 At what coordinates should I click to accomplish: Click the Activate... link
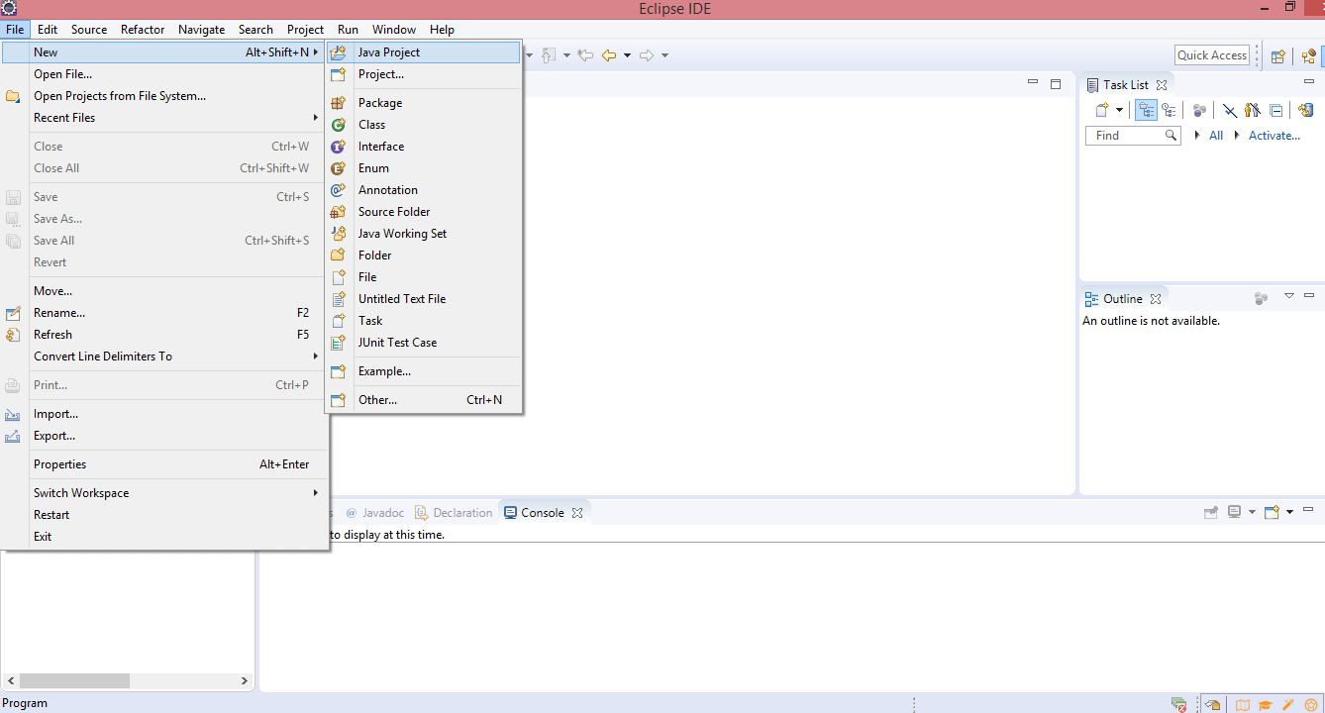coord(1274,136)
